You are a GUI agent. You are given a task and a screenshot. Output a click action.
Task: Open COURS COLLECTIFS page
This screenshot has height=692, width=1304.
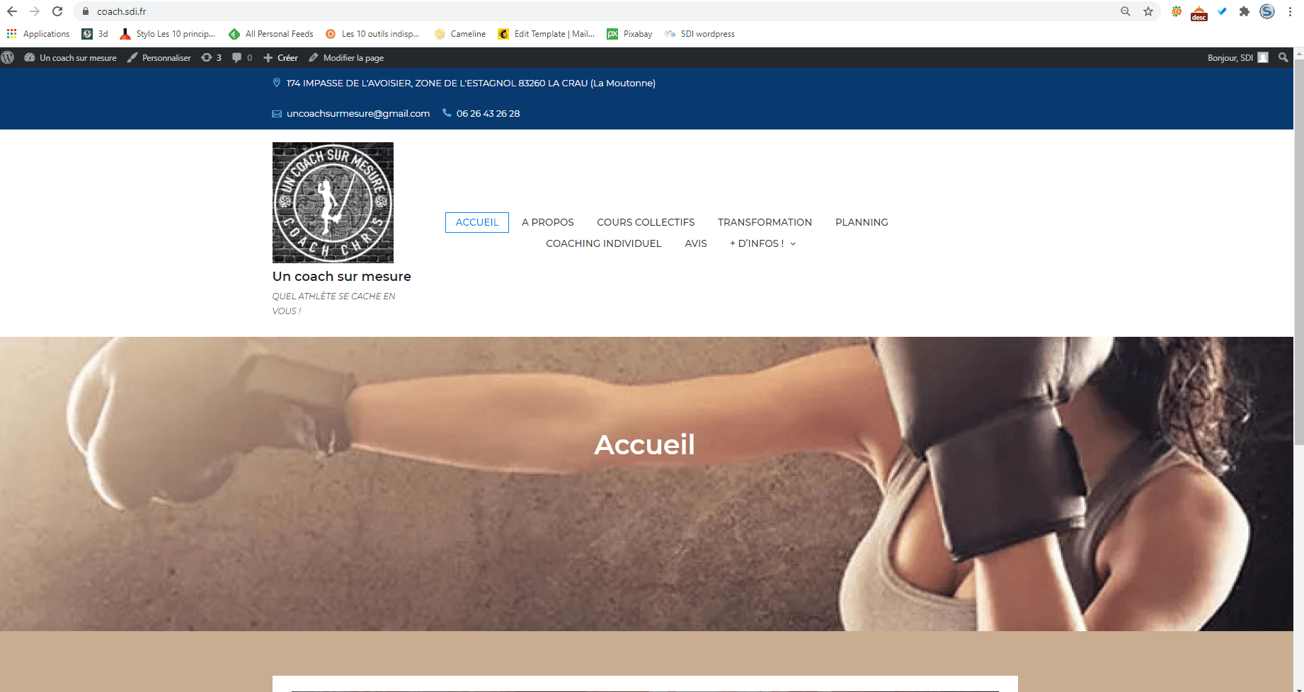click(x=646, y=222)
